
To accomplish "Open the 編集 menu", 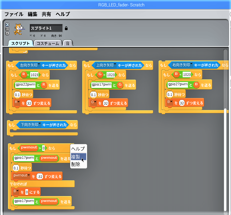I will coord(32,14).
